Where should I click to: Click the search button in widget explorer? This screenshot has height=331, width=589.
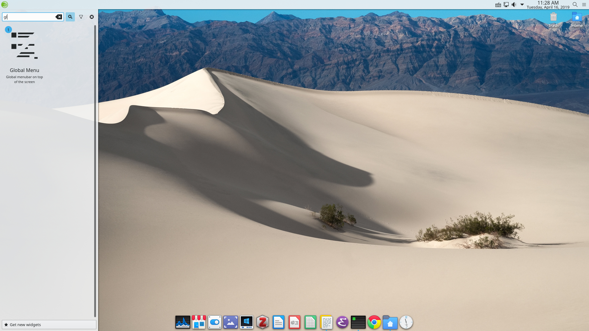[70, 17]
